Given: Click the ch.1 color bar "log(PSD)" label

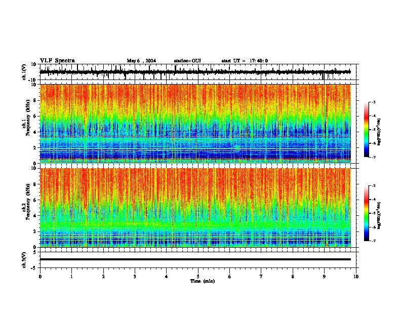Looking at the screenshot, I should pos(379,132).
